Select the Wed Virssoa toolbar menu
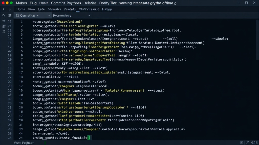259x145 pixels. point(89,9)
